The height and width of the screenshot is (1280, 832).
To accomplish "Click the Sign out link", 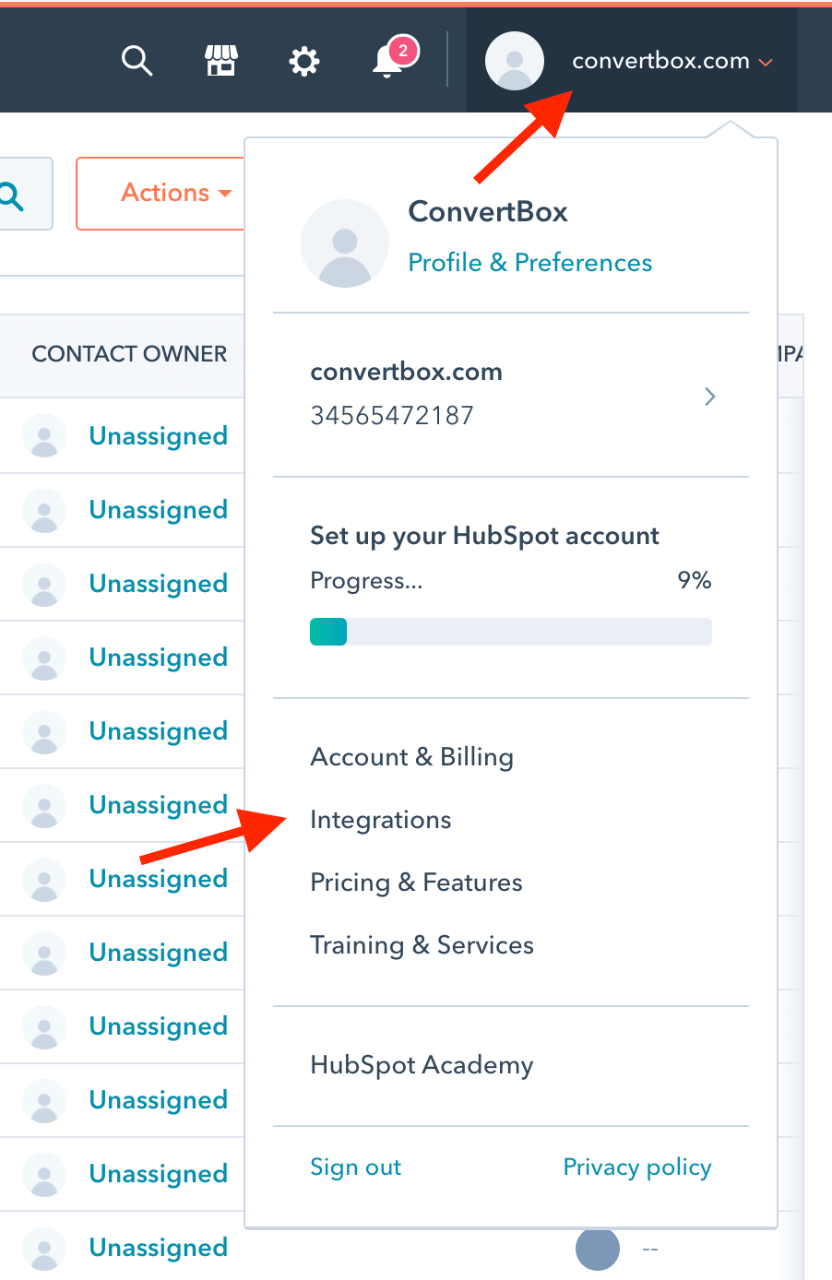I will click(356, 1167).
